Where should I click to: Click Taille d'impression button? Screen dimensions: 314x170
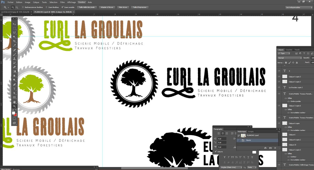pos(140,7)
